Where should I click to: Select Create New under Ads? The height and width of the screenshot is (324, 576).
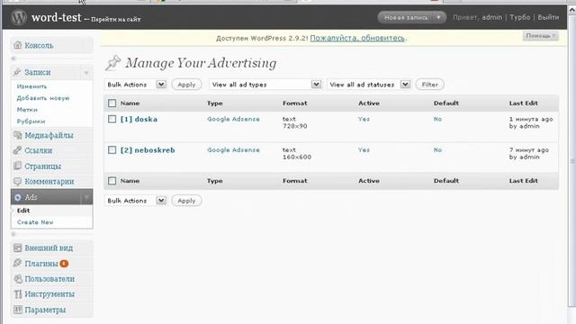tap(35, 222)
